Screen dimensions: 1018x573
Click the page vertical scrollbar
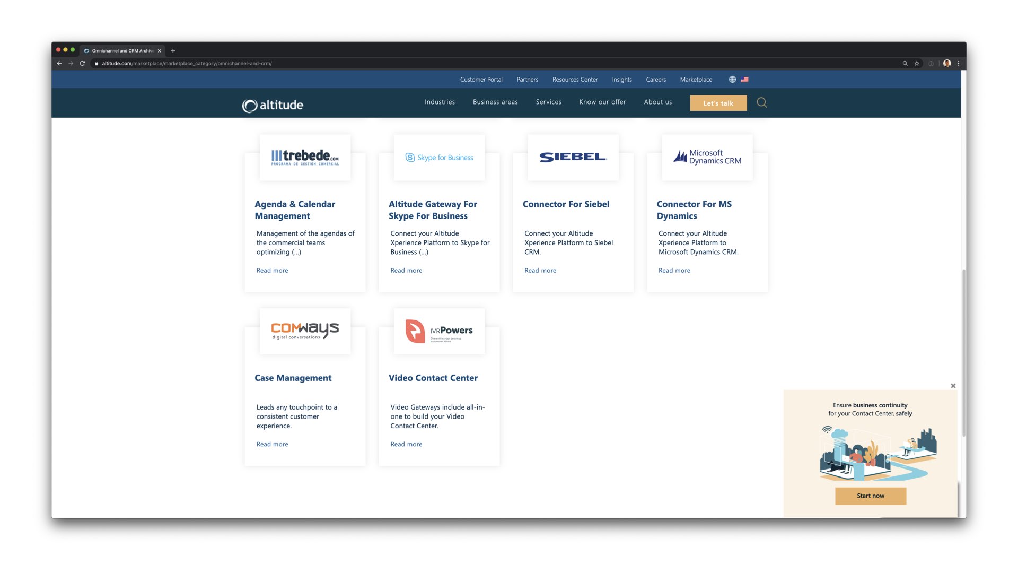coord(963,353)
